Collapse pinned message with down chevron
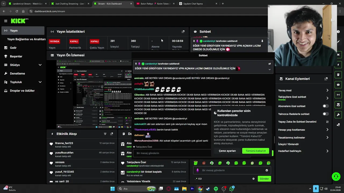Image resolution: width=344 pixels, height=193 pixels. click(270, 69)
